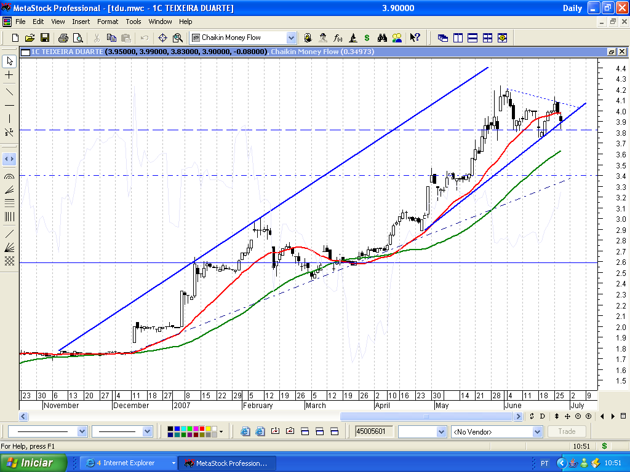Toggle the expand toolbar double-arrow button
This screenshot has width=630, height=472.
[x=9, y=159]
